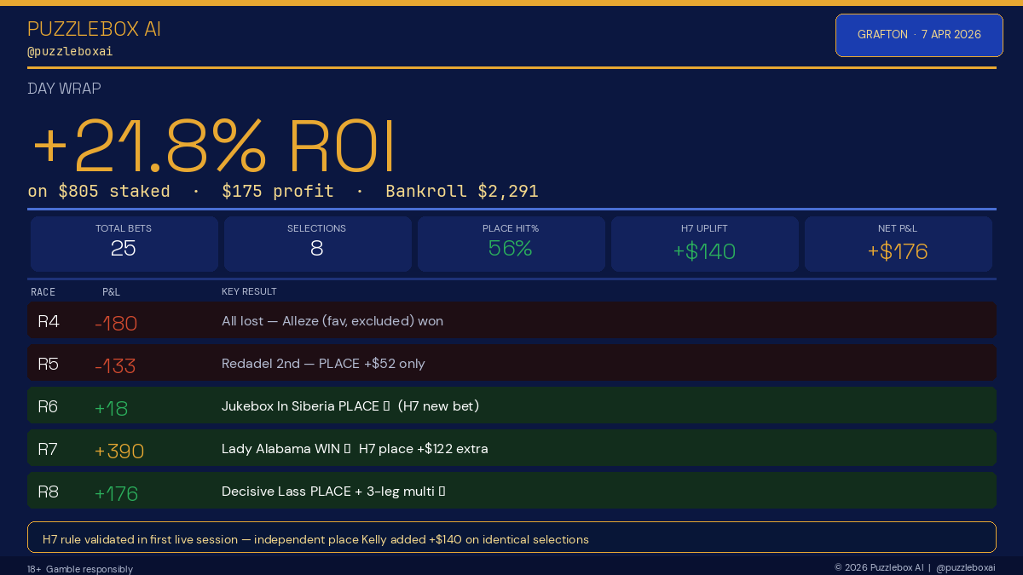1023x575 pixels.
Task: Click the 'H7 rule validated' note box
Action: pyautogui.click(x=511, y=538)
